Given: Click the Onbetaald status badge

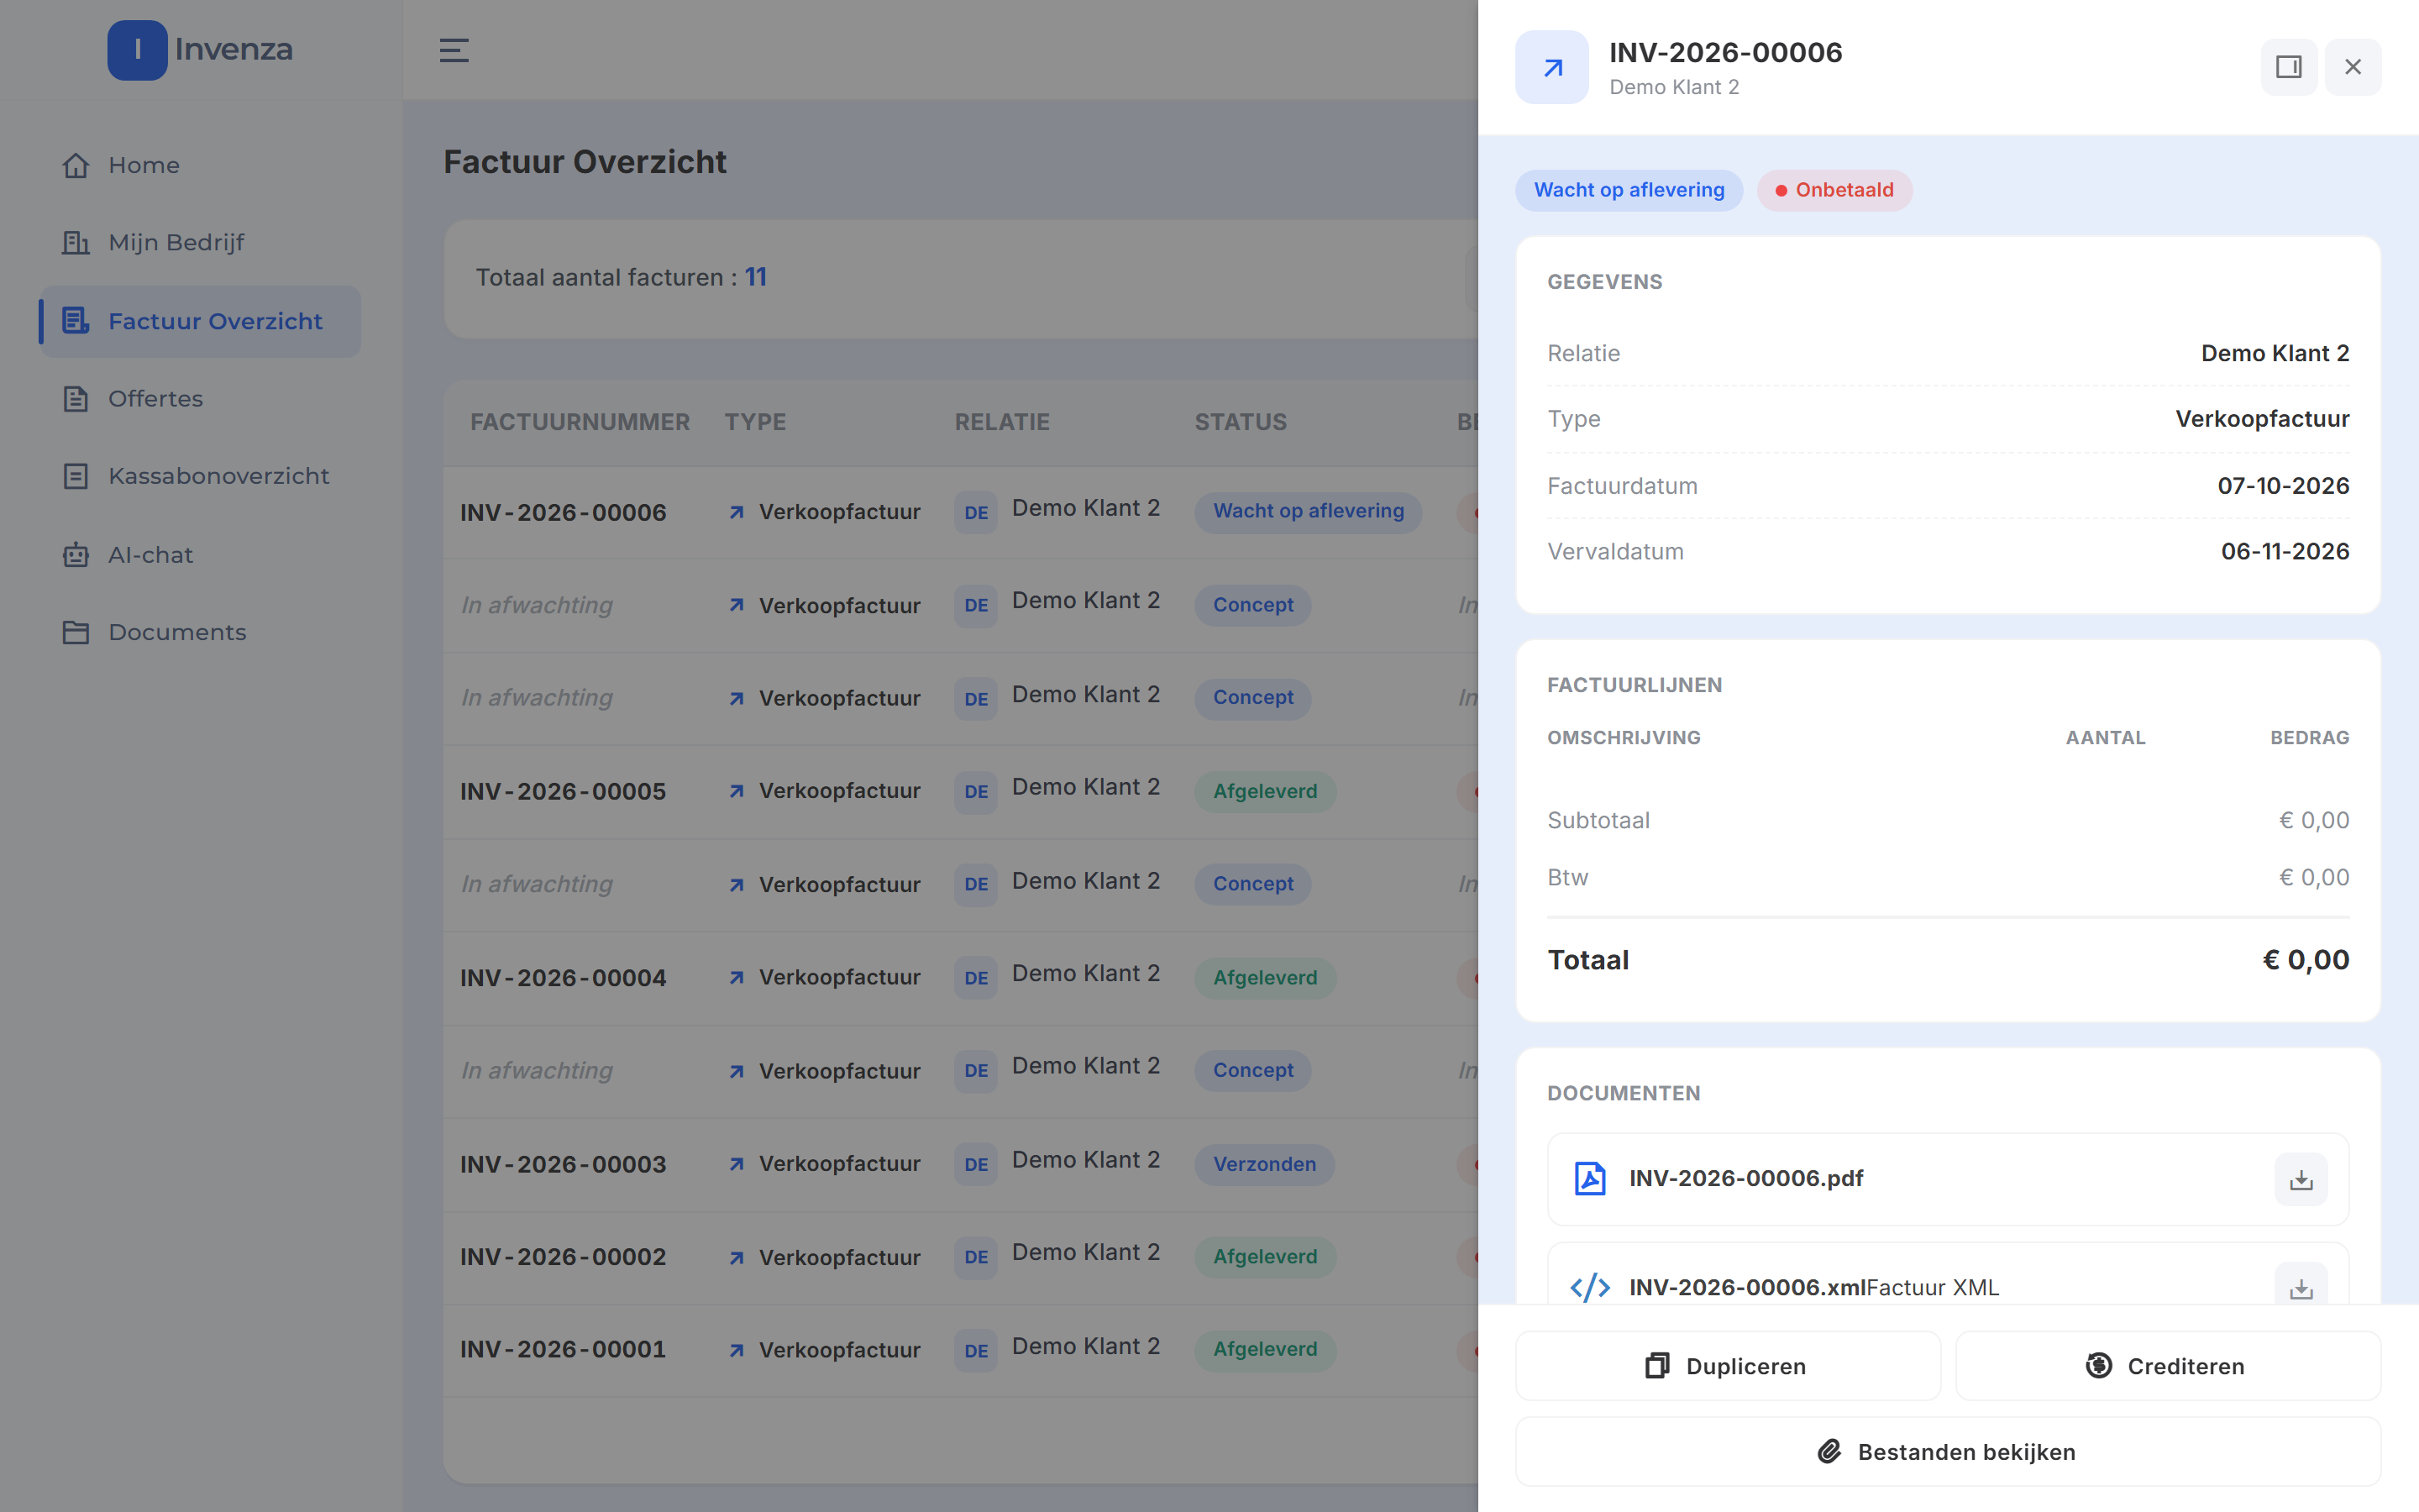Looking at the screenshot, I should point(1834,190).
